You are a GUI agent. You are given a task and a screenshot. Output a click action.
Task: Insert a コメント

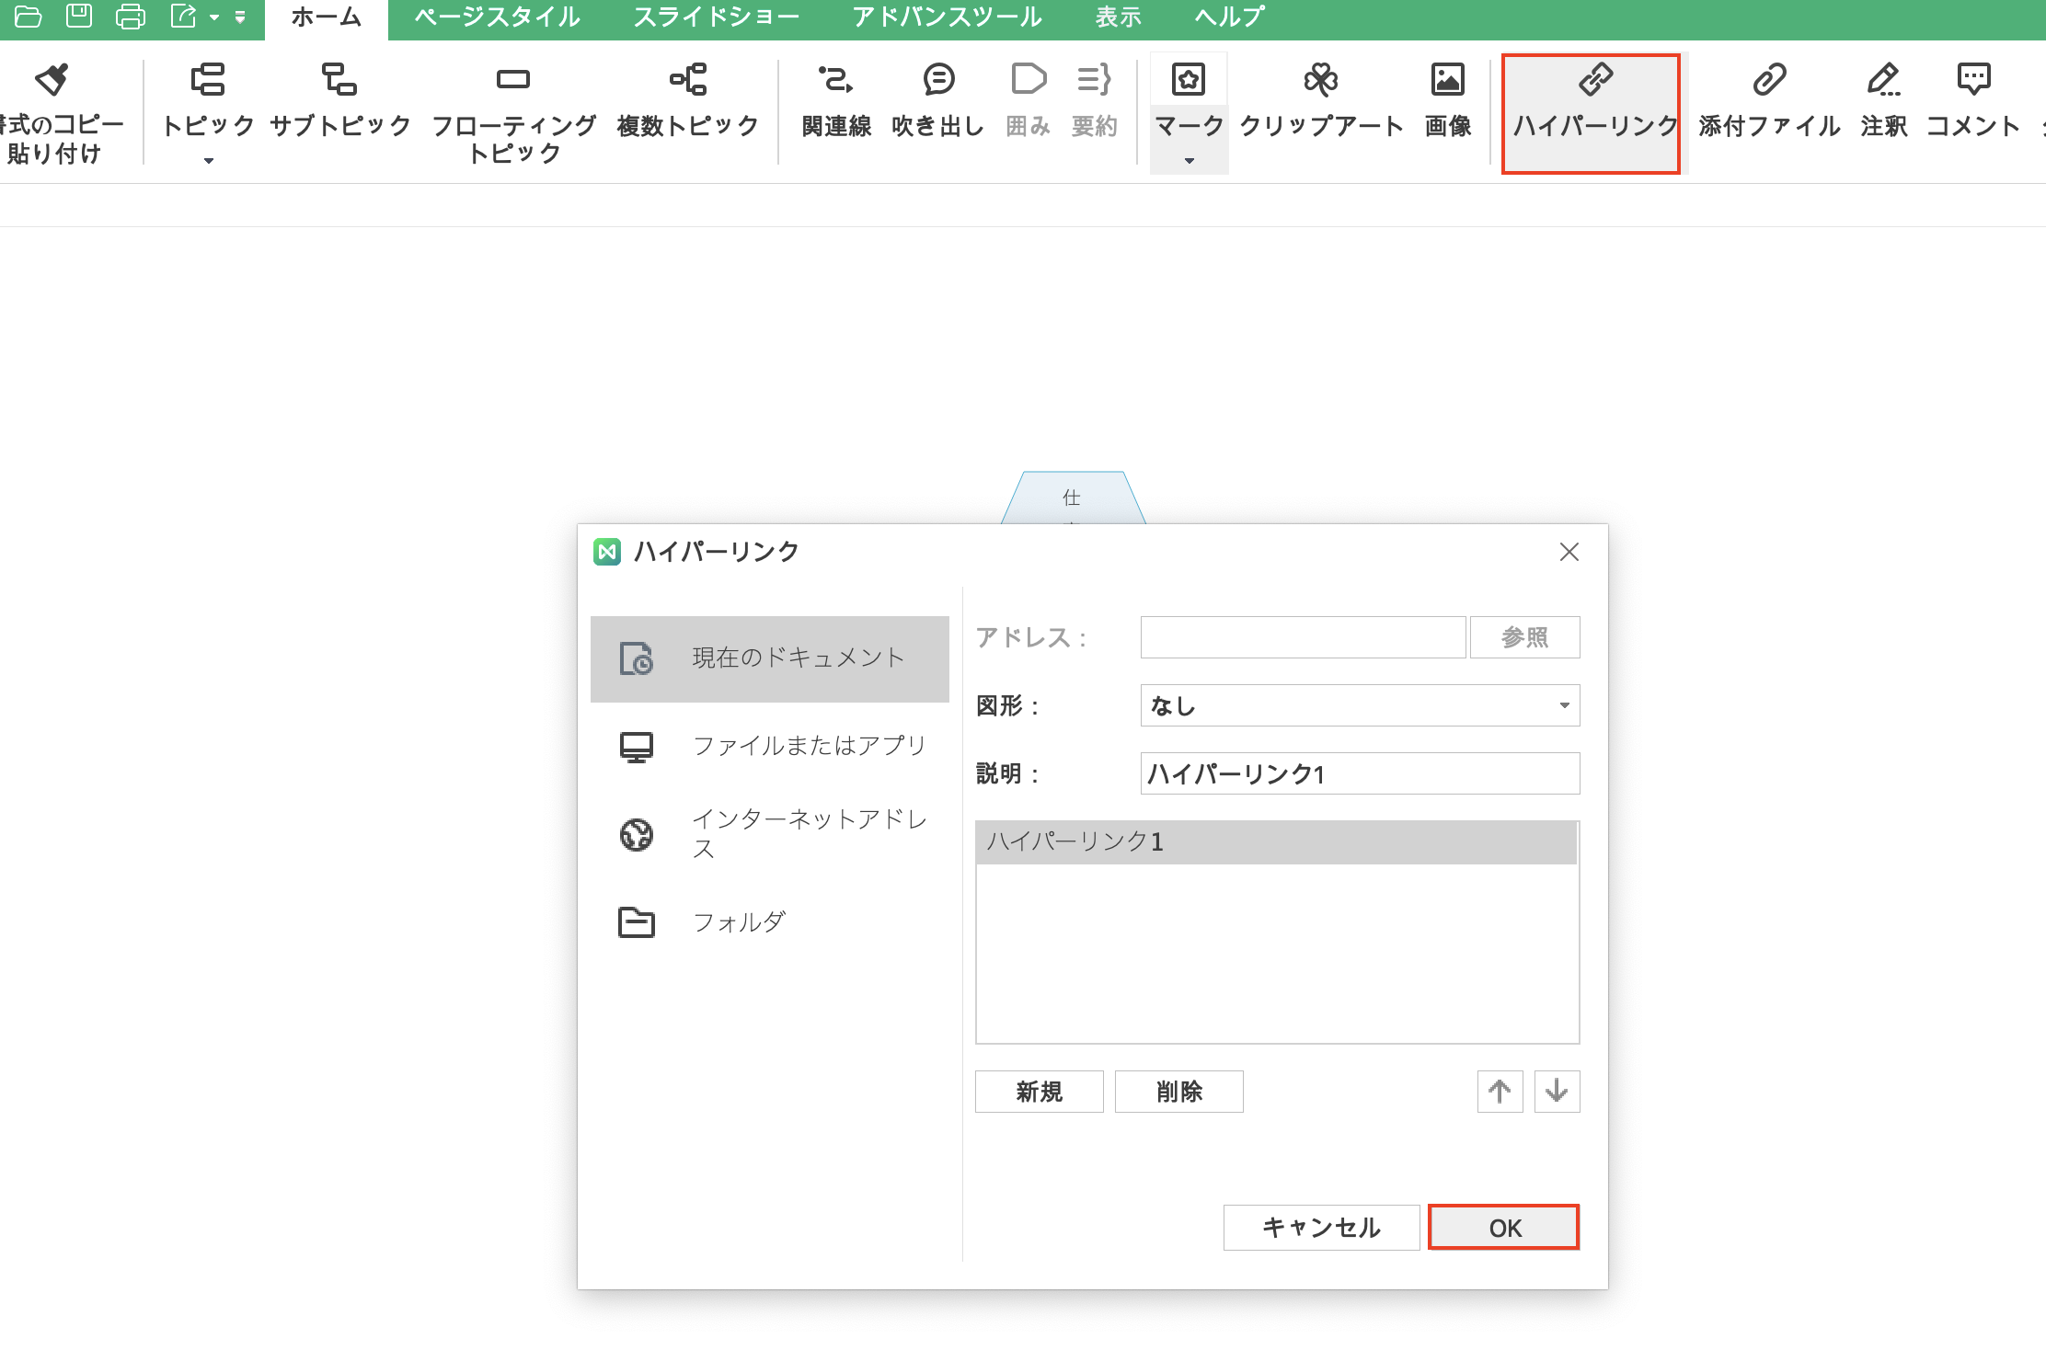[1973, 99]
